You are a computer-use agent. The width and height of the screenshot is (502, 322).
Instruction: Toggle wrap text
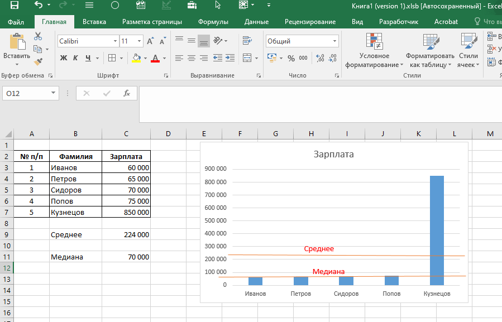coord(247,41)
